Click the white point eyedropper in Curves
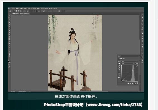 pos(119,70)
